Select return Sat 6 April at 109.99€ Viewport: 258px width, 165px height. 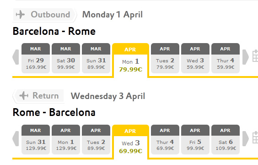(x=226, y=139)
